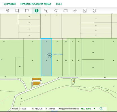Activate the distance measure tool
The height and width of the screenshot is (112, 117).
(x=46, y=11)
